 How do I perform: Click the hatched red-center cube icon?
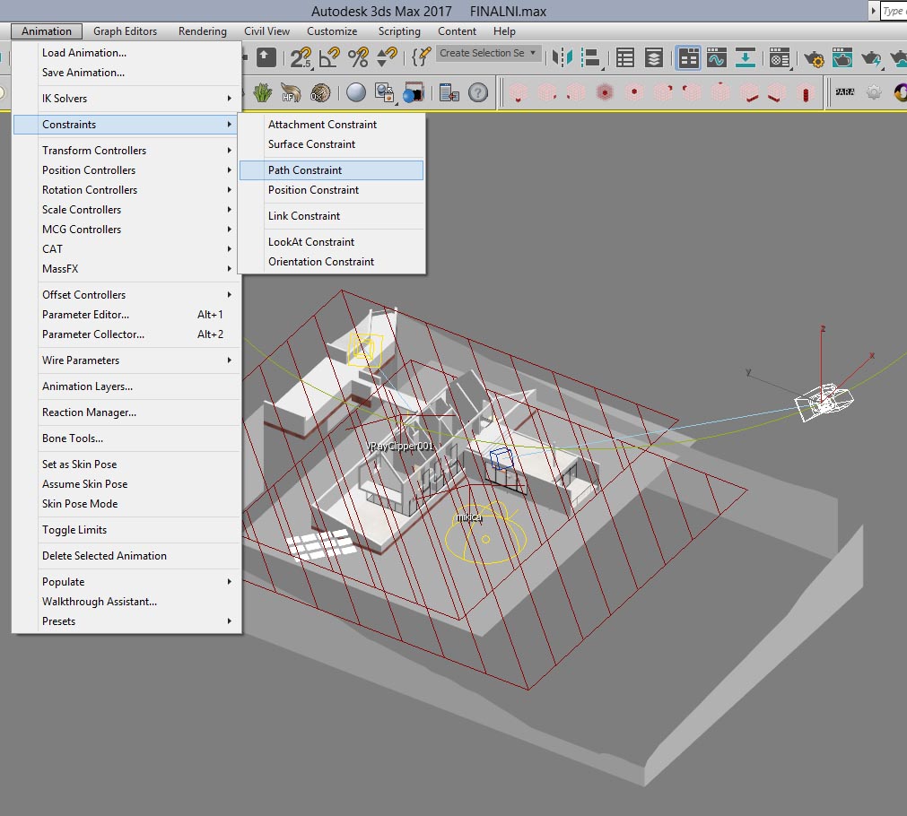605,92
